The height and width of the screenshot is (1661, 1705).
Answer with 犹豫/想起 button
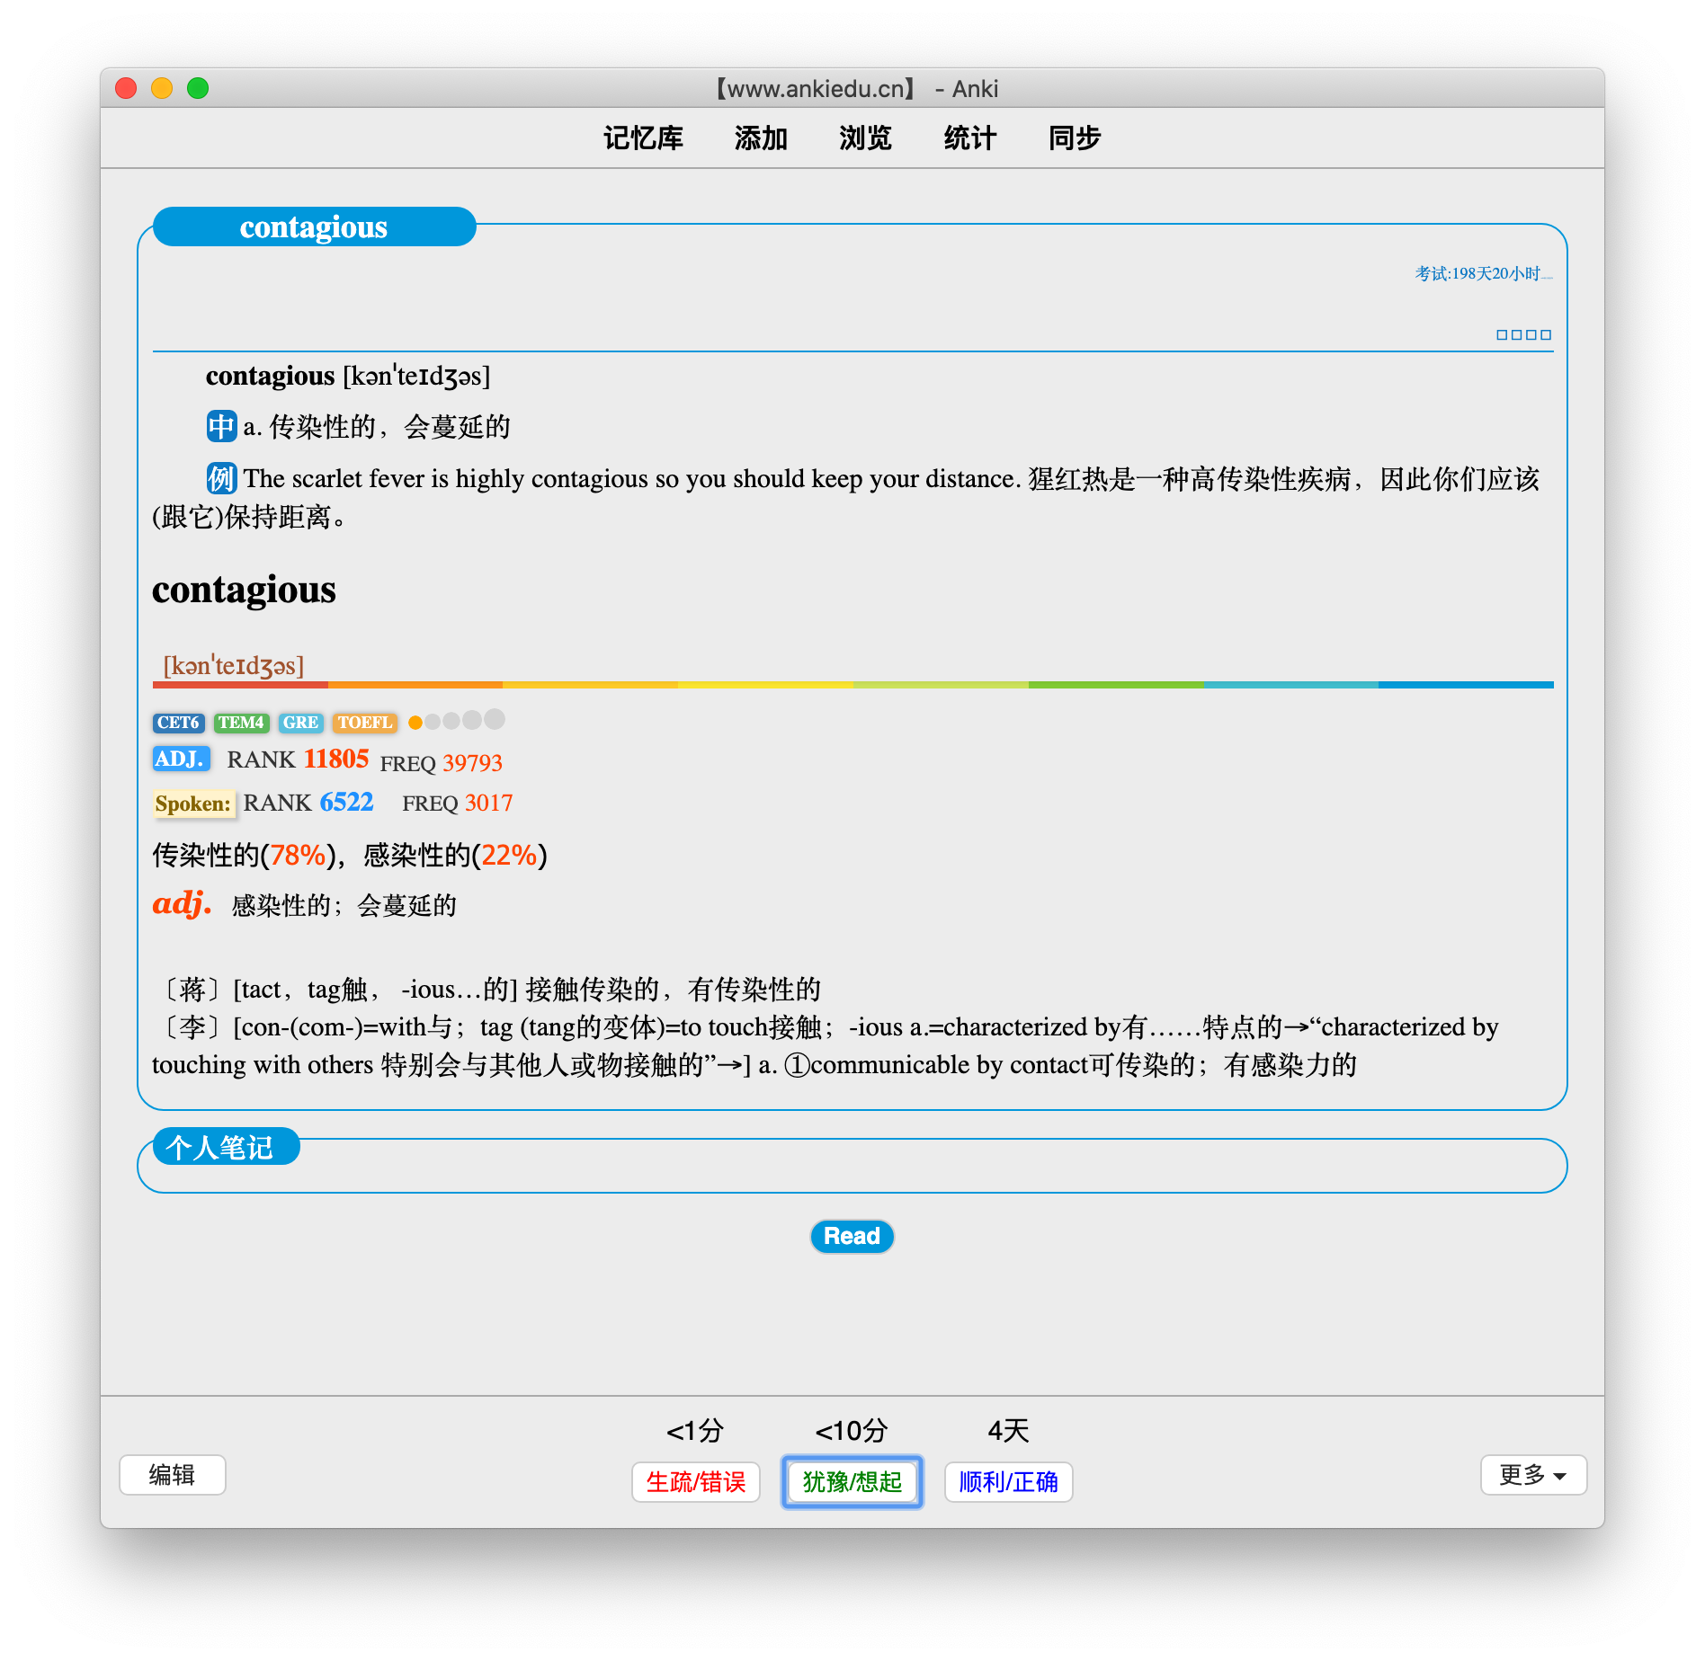852,1482
